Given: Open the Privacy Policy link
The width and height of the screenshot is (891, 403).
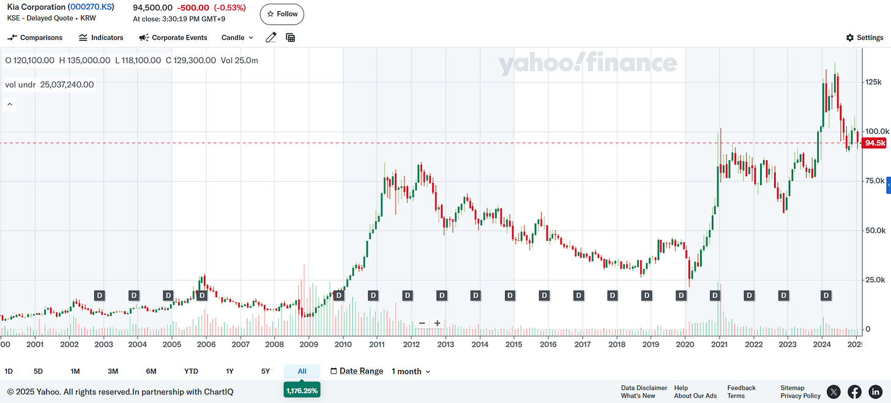Looking at the screenshot, I should tap(800, 396).
